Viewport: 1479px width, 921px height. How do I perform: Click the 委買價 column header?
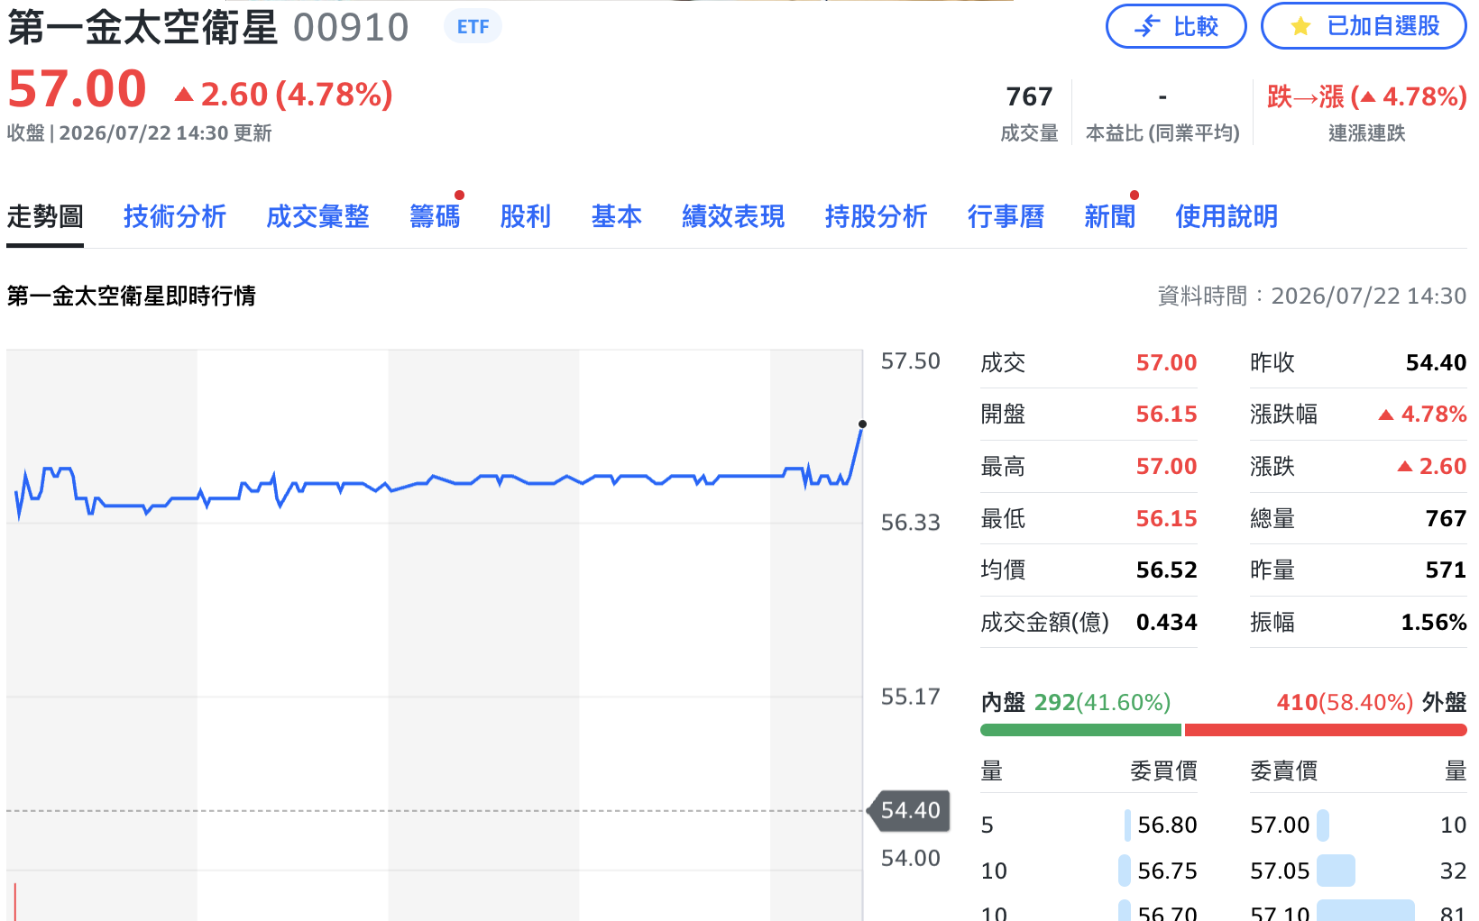[1163, 771]
